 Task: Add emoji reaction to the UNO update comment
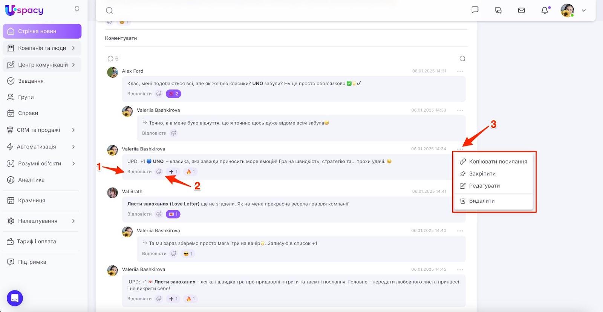tap(159, 172)
